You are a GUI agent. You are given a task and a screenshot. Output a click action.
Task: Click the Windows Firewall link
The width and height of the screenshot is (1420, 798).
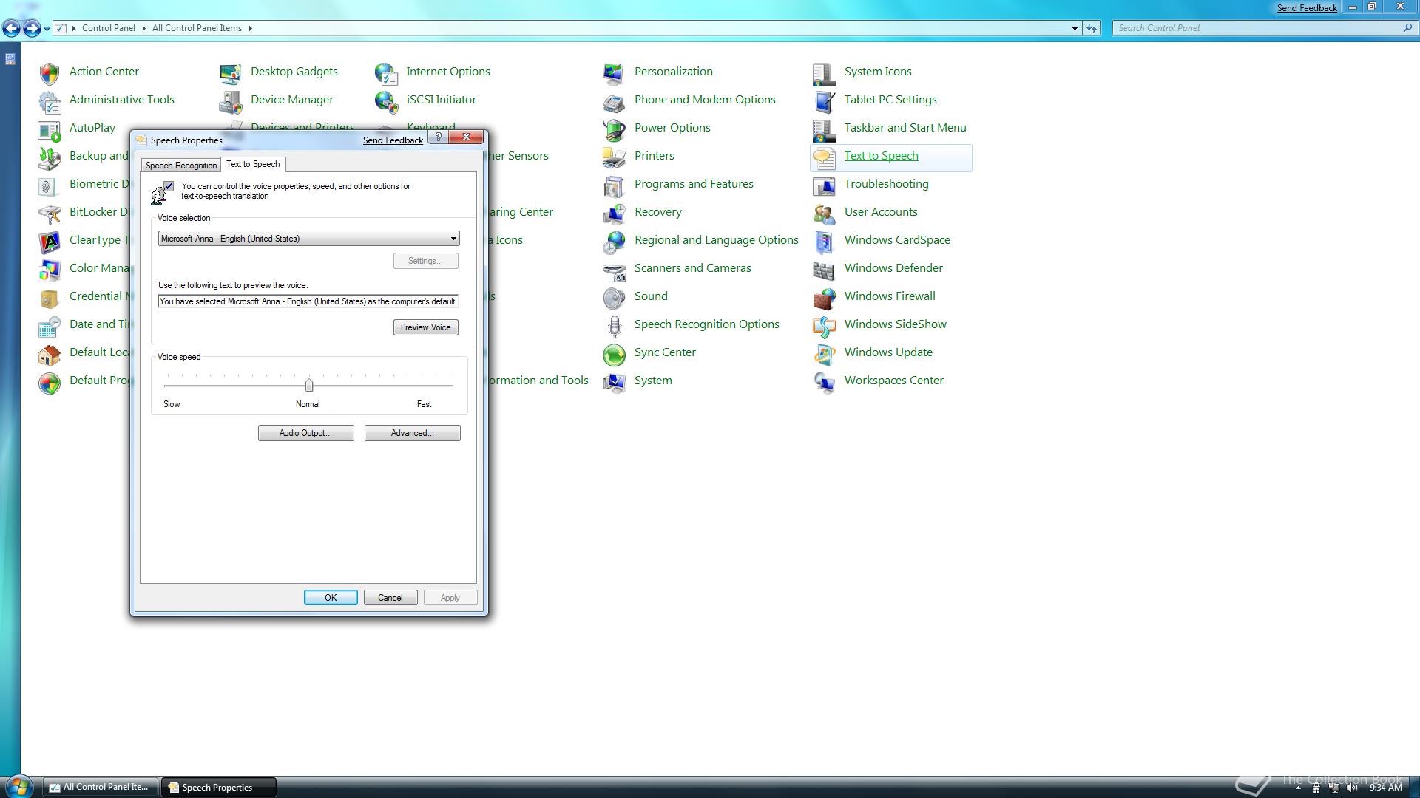[890, 296]
